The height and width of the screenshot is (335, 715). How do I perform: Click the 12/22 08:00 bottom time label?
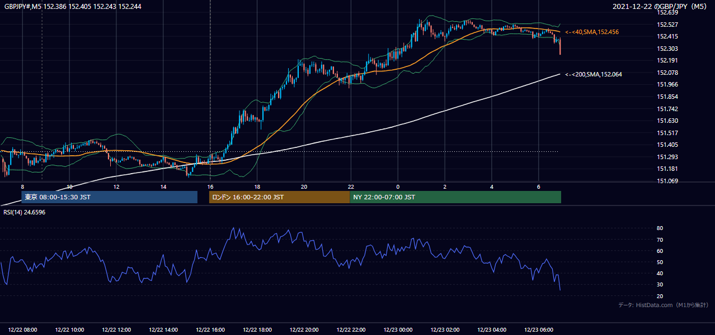pos(23,330)
